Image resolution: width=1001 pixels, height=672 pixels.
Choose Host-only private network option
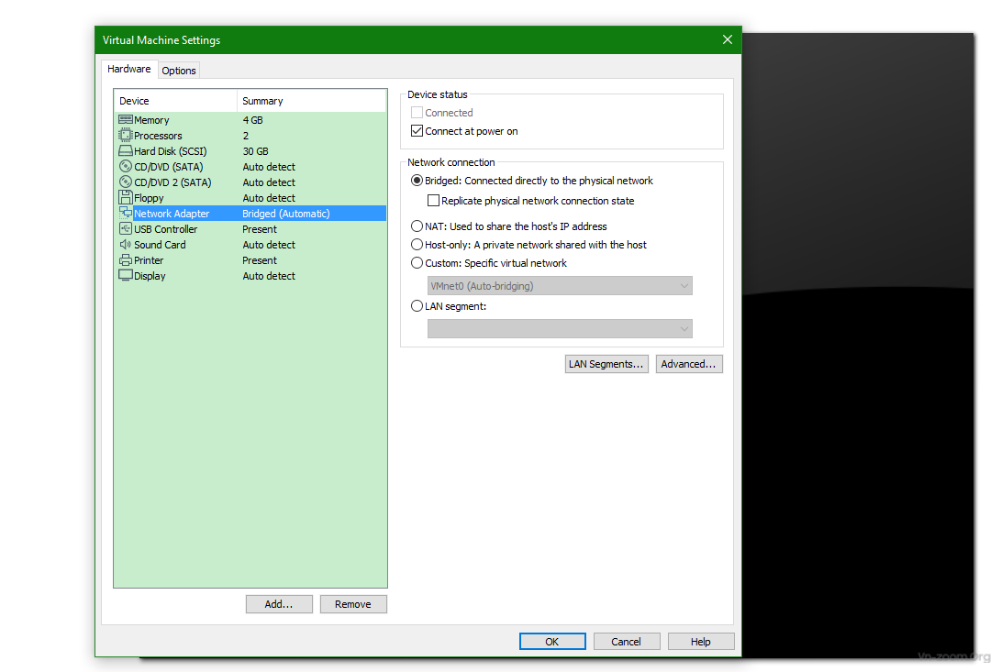417,245
